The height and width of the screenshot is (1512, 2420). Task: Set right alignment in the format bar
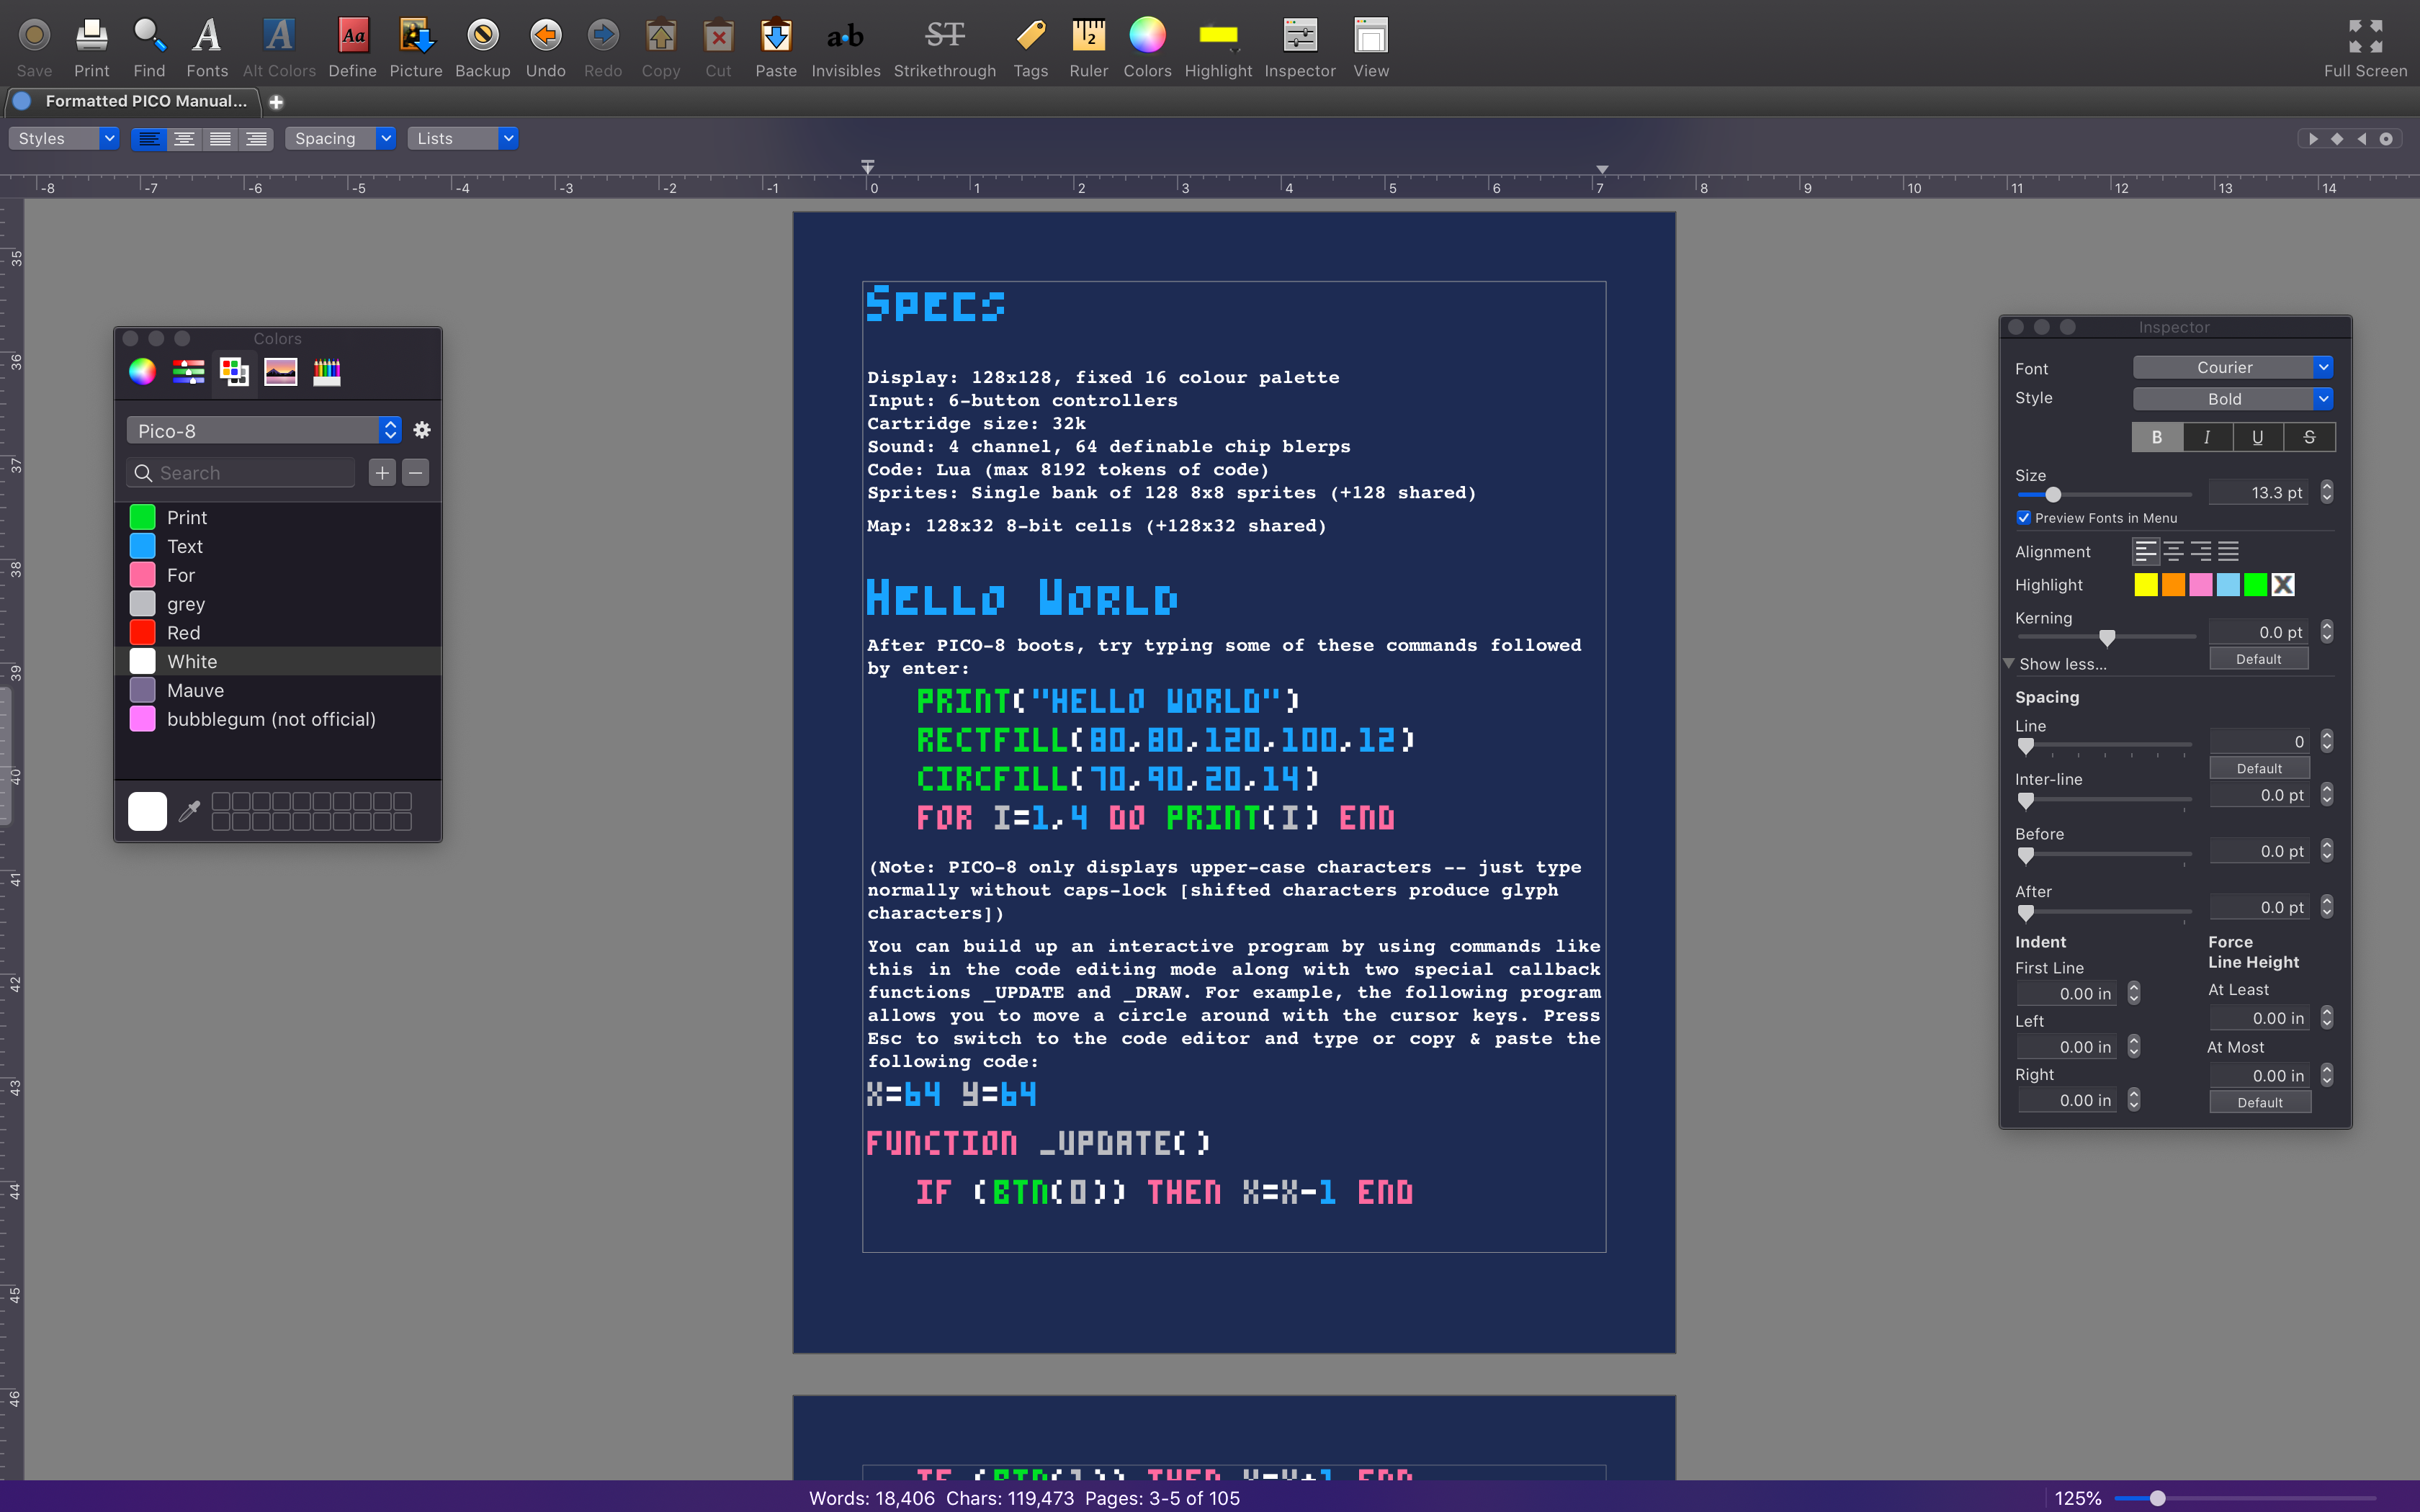pyautogui.click(x=256, y=139)
